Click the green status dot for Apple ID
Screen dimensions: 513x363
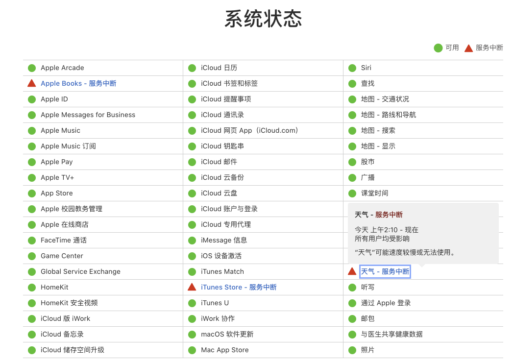click(x=32, y=99)
